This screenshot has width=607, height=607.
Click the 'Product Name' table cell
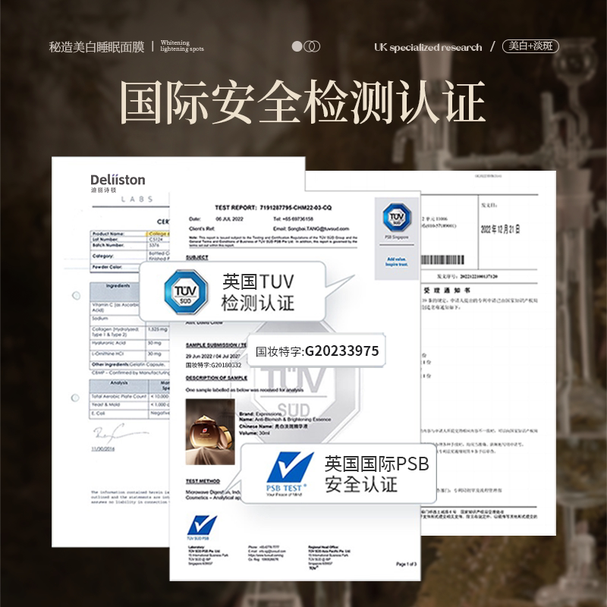pos(119,234)
